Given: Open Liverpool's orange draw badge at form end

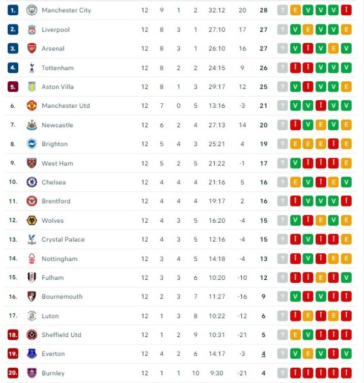Looking at the screenshot, I should (x=346, y=30).
